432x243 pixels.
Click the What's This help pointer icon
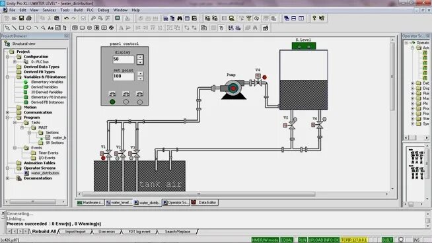click(x=322, y=18)
